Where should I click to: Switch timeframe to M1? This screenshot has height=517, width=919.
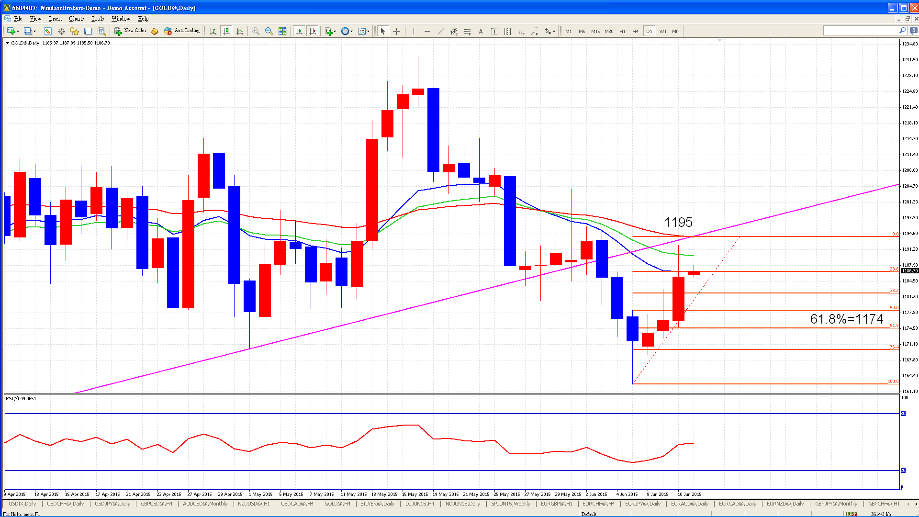[569, 31]
